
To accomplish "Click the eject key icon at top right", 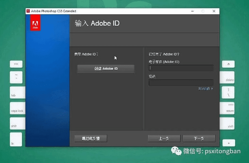I will pos(228,64).
